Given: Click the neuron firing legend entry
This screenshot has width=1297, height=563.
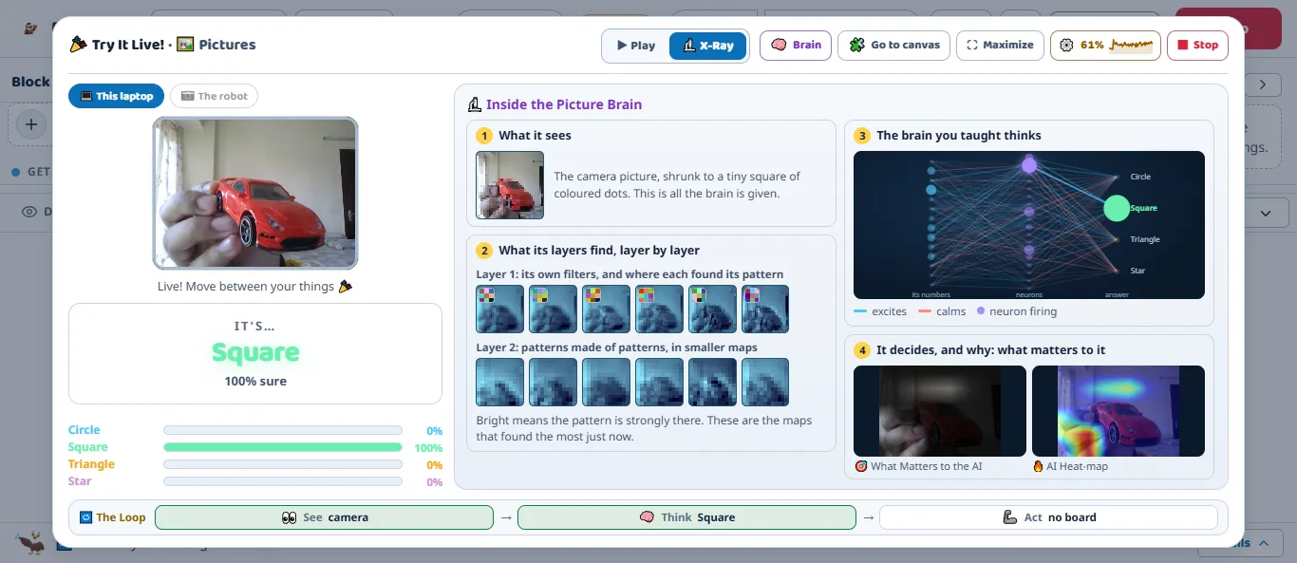Looking at the screenshot, I should coord(1016,311).
